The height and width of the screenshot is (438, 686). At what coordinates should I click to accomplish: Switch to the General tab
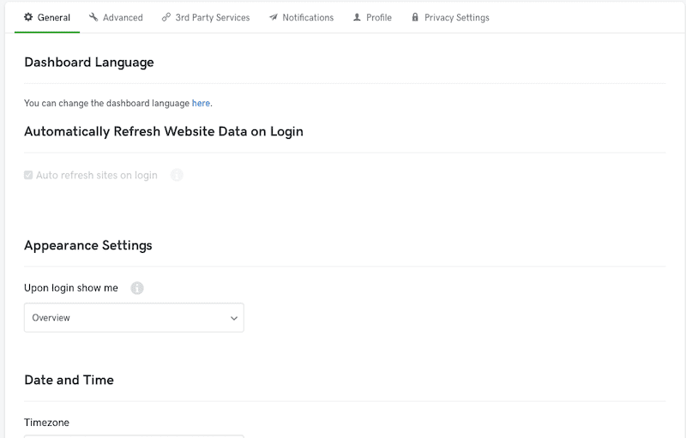[47, 17]
